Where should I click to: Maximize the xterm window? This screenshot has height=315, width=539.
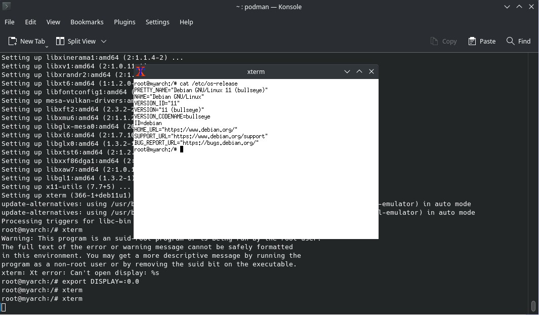pyautogui.click(x=359, y=71)
